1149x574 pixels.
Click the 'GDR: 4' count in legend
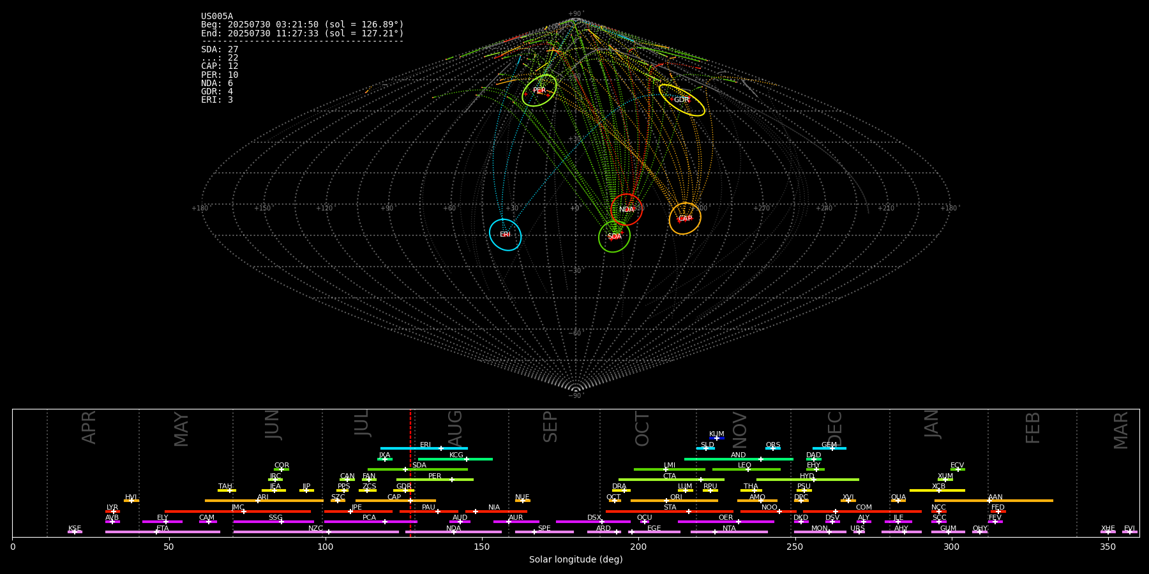pyautogui.click(x=217, y=92)
